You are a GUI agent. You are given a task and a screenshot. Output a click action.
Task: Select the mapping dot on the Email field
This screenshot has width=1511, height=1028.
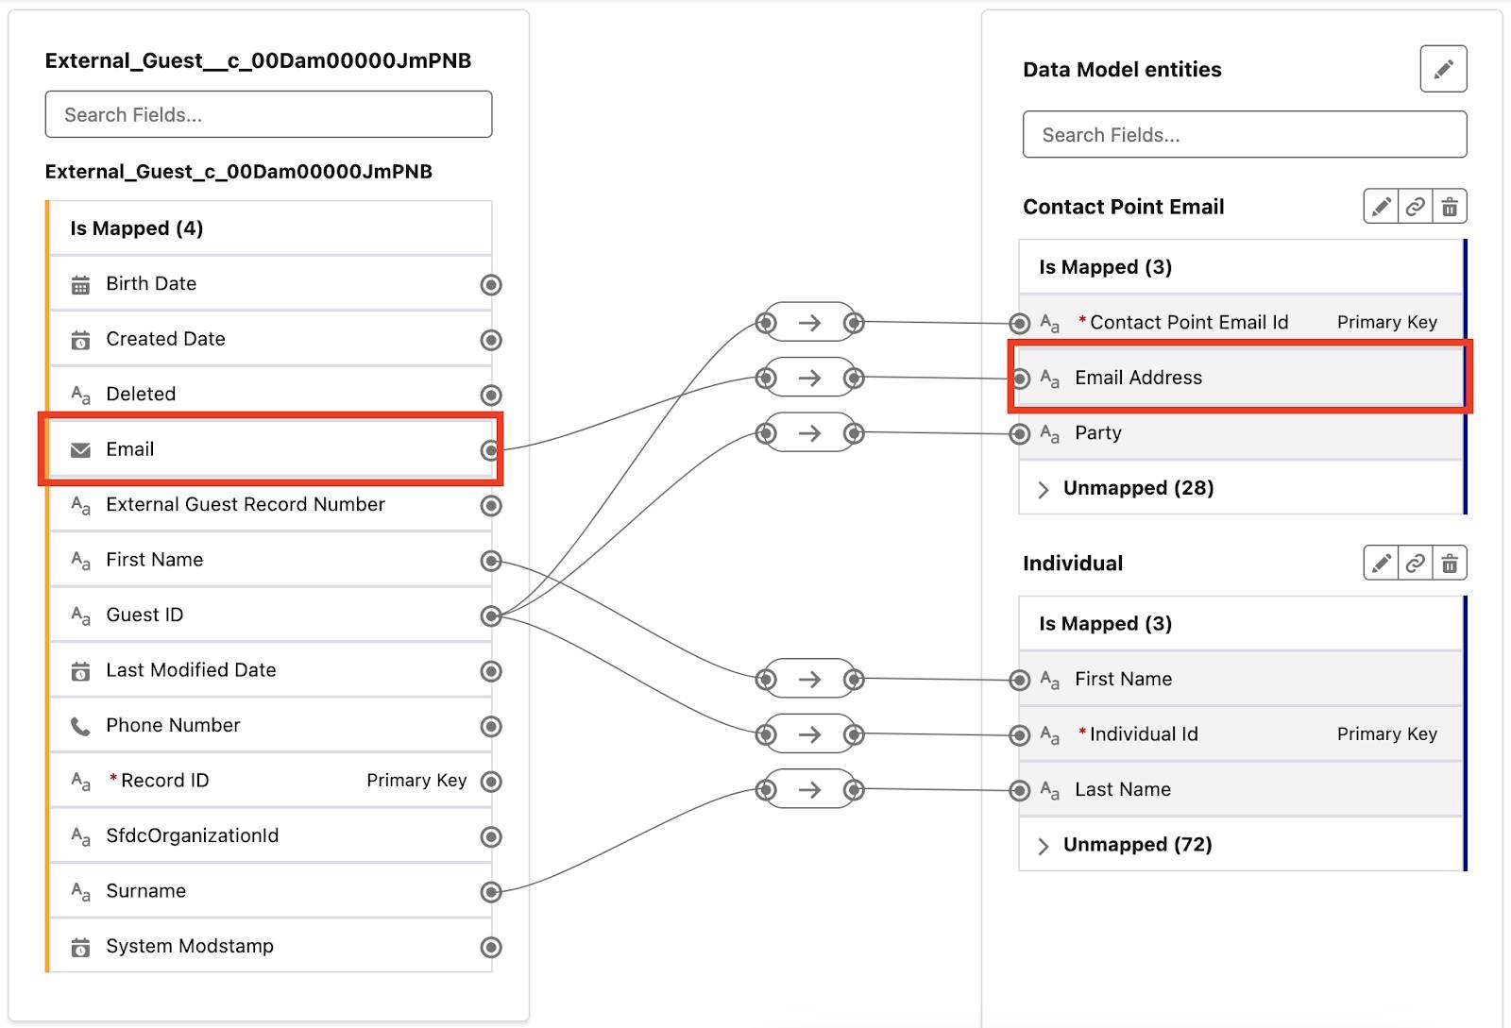point(490,449)
